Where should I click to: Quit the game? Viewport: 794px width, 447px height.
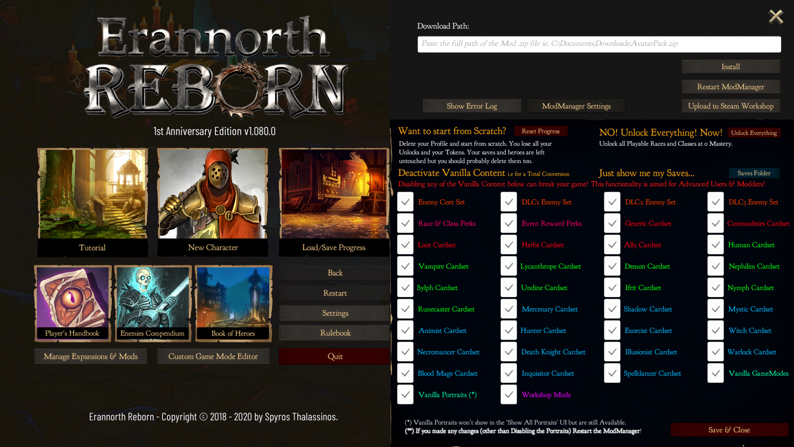[335, 356]
